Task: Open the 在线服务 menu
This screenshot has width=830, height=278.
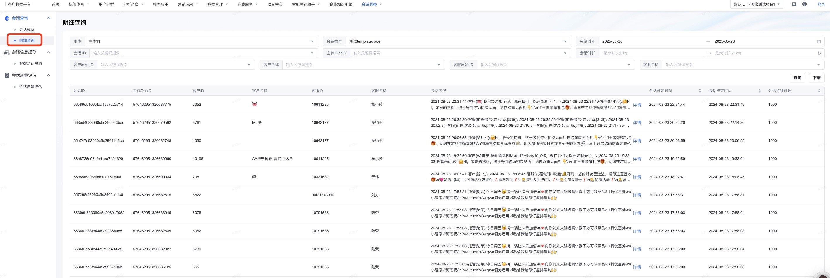Action: click(247, 4)
